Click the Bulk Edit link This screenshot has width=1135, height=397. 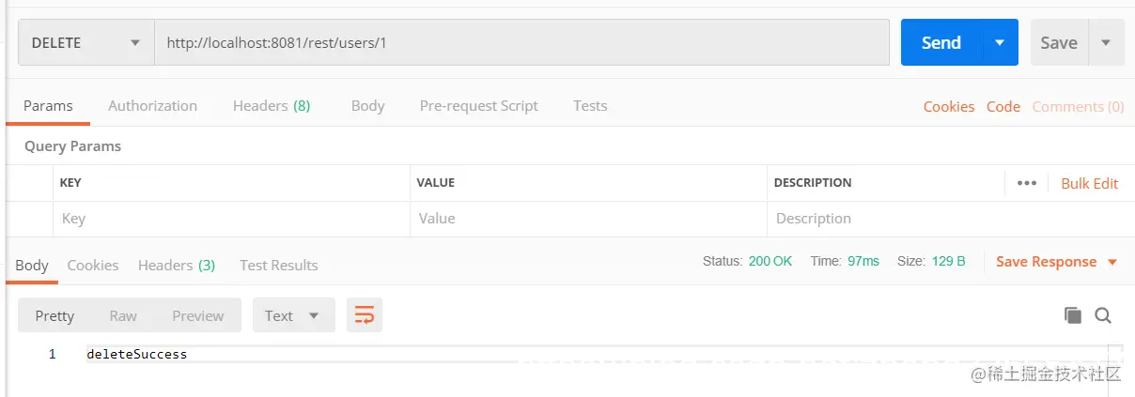(1089, 183)
